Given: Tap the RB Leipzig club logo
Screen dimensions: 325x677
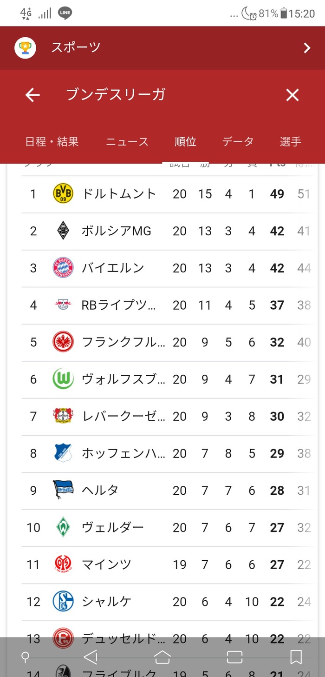Looking at the screenshot, I should pos(63,305).
